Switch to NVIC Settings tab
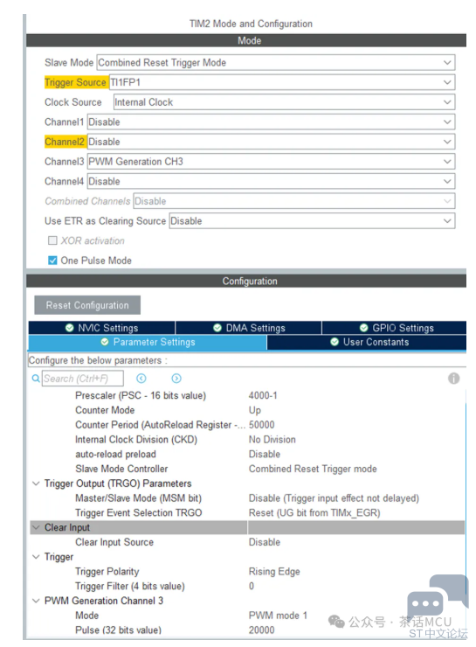Screen dimensions: 476x647 click(102, 328)
